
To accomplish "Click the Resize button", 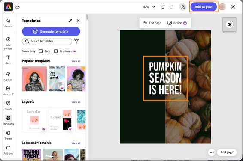I will click(x=177, y=23).
